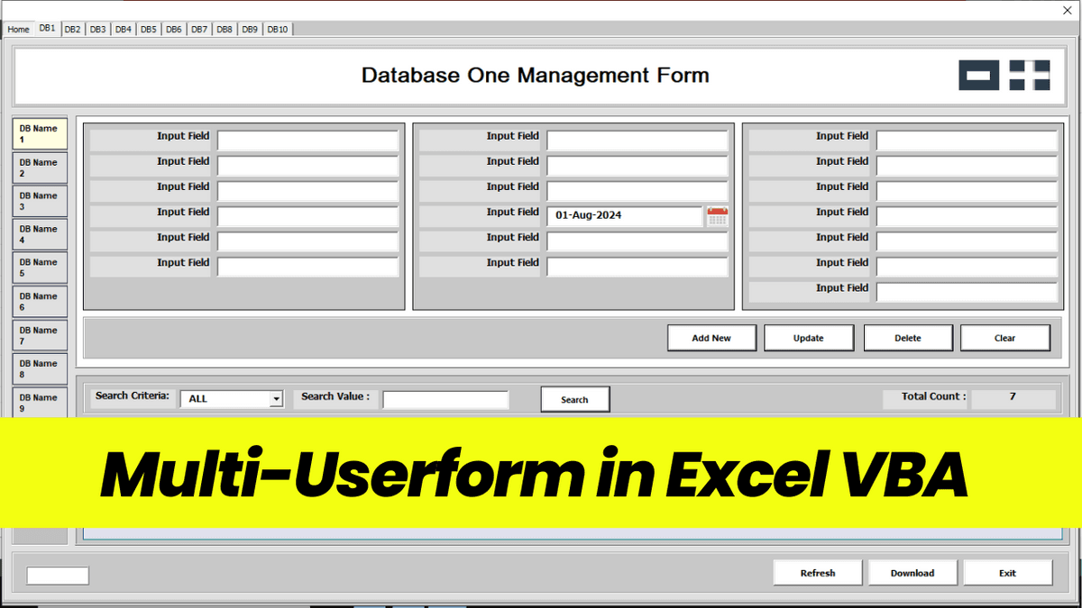
Task: Focus the Search Value input field
Action: tap(445, 399)
